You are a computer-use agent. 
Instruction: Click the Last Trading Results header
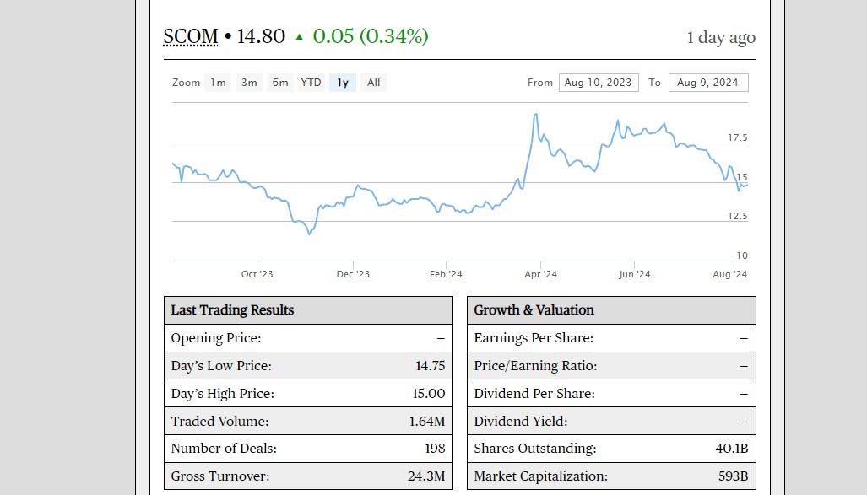(234, 309)
